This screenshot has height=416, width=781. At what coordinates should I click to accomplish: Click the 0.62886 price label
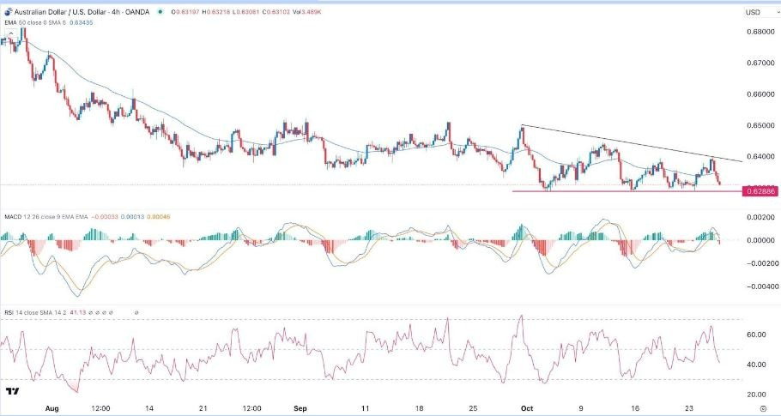click(x=760, y=191)
